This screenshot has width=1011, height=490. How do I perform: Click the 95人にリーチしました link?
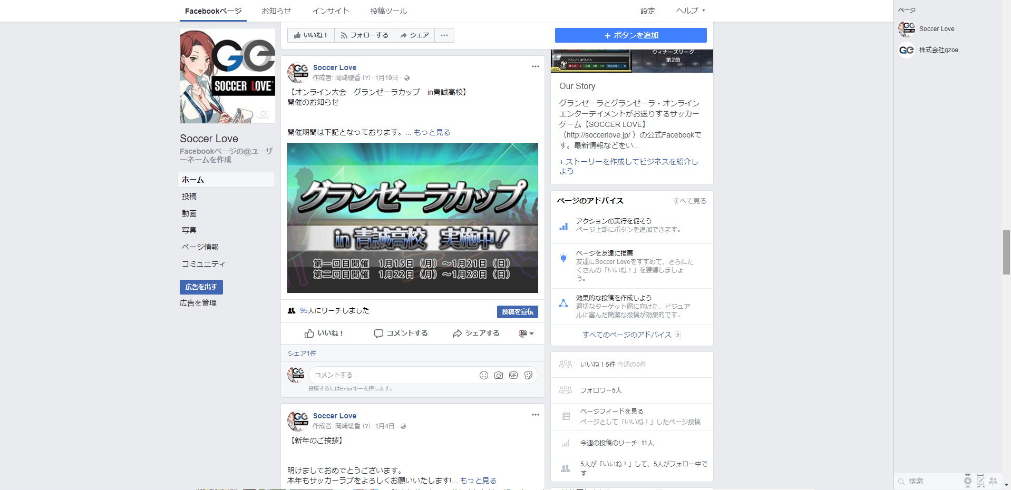point(334,311)
